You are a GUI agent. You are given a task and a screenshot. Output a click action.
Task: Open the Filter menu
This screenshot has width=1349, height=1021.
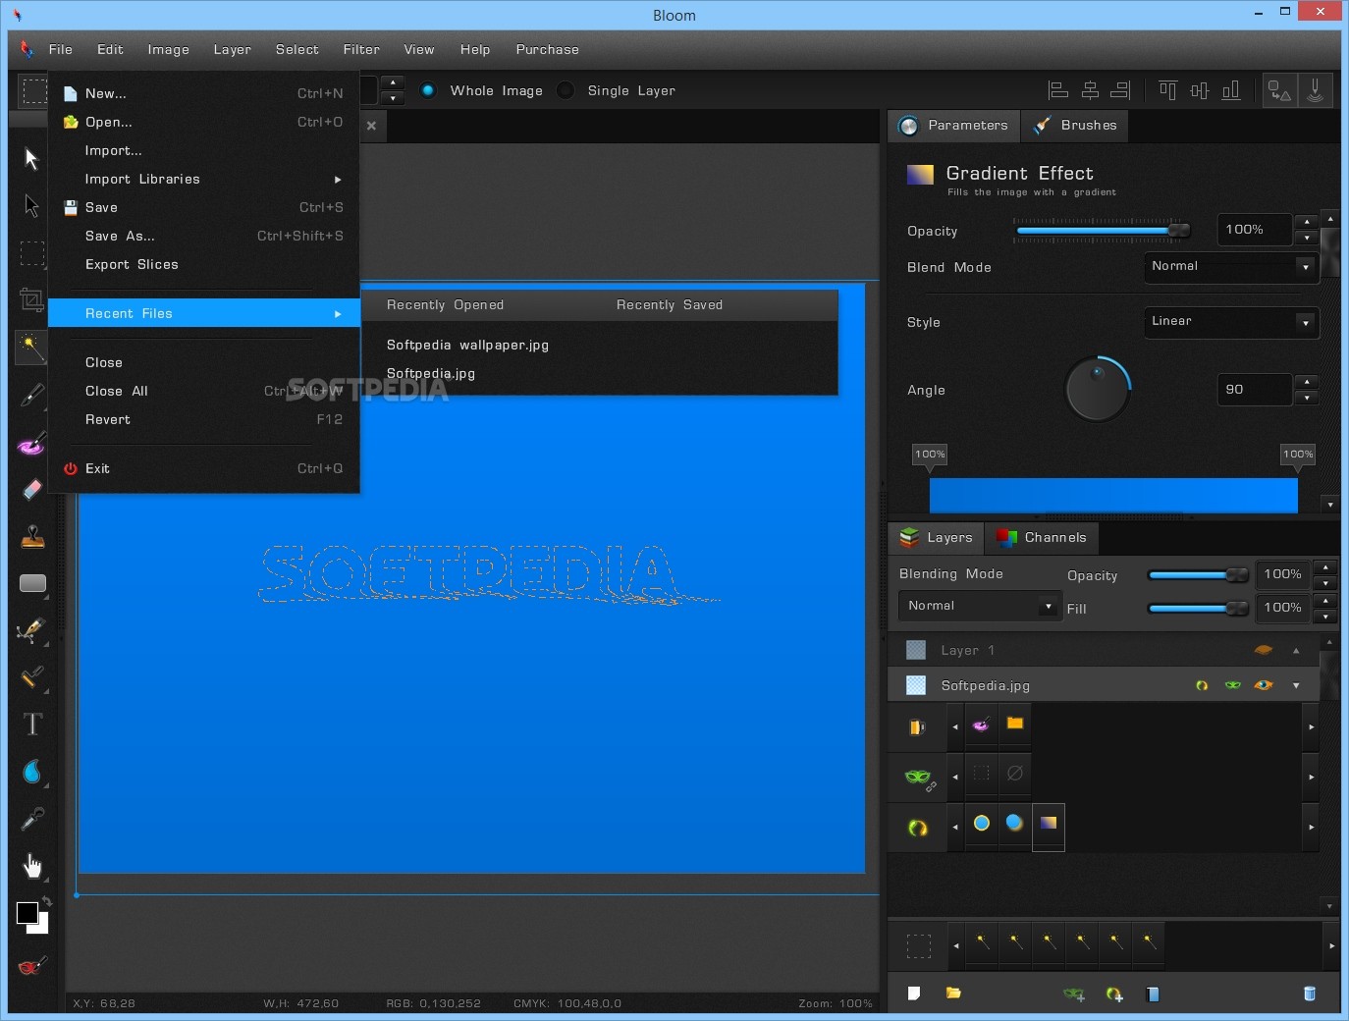pos(361,49)
